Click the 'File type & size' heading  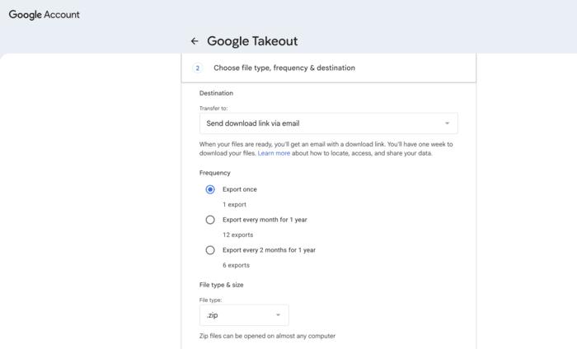[221, 285]
